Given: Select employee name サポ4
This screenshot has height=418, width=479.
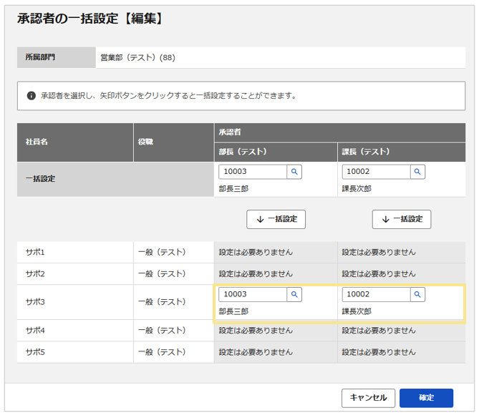Looking at the screenshot, I should (35, 331).
